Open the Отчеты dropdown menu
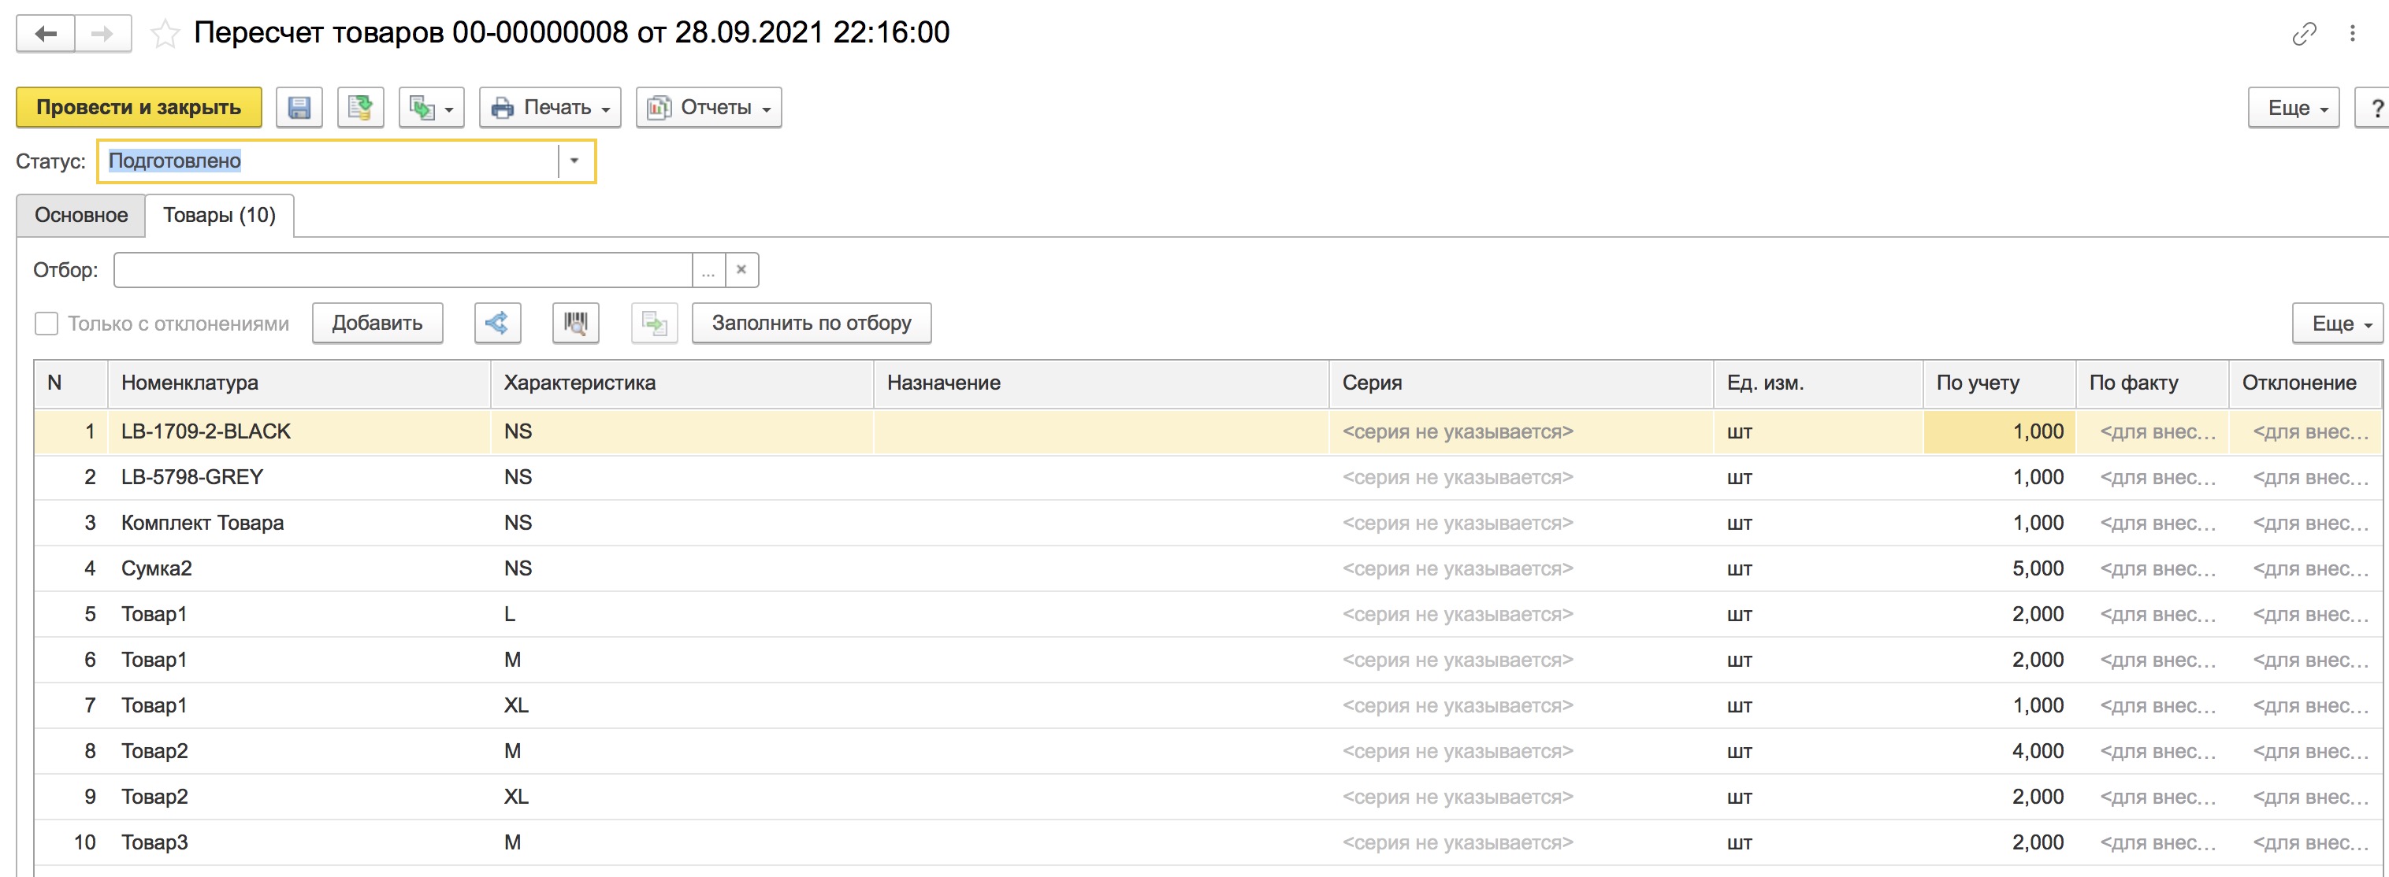This screenshot has width=2389, height=877. (708, 108)
